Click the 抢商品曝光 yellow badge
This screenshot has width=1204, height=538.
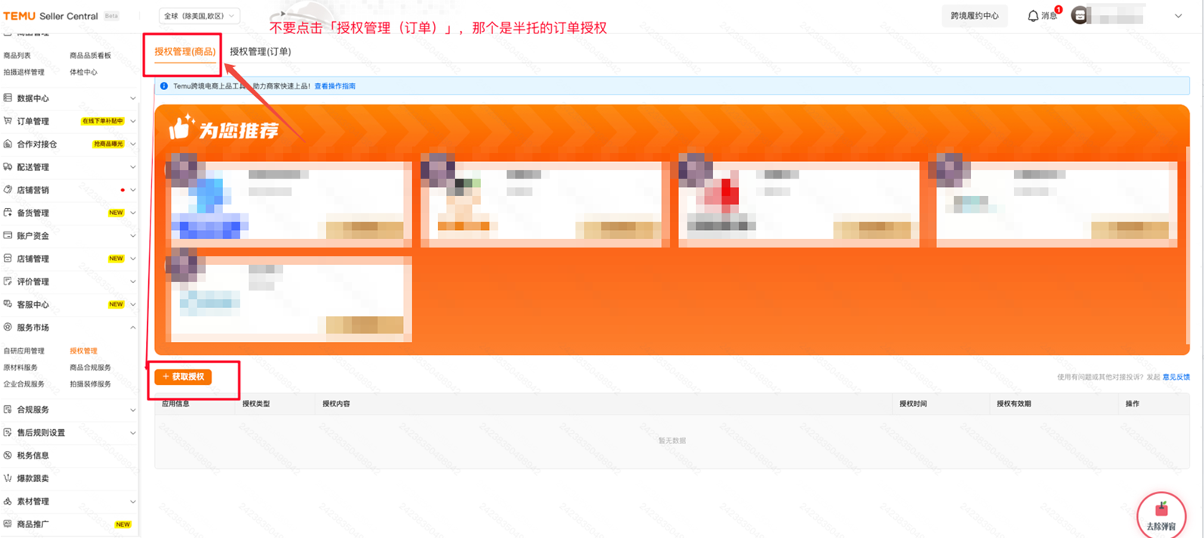(x=108, y=144)
